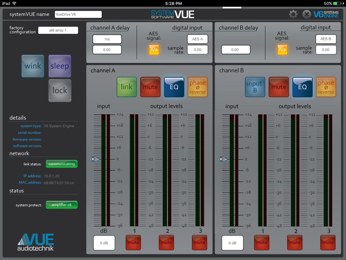This screenshot has height=260, width=346.
Task: Click channel A 0 dB input gain box
Action: pyautogui.click(x=104, y=243)
